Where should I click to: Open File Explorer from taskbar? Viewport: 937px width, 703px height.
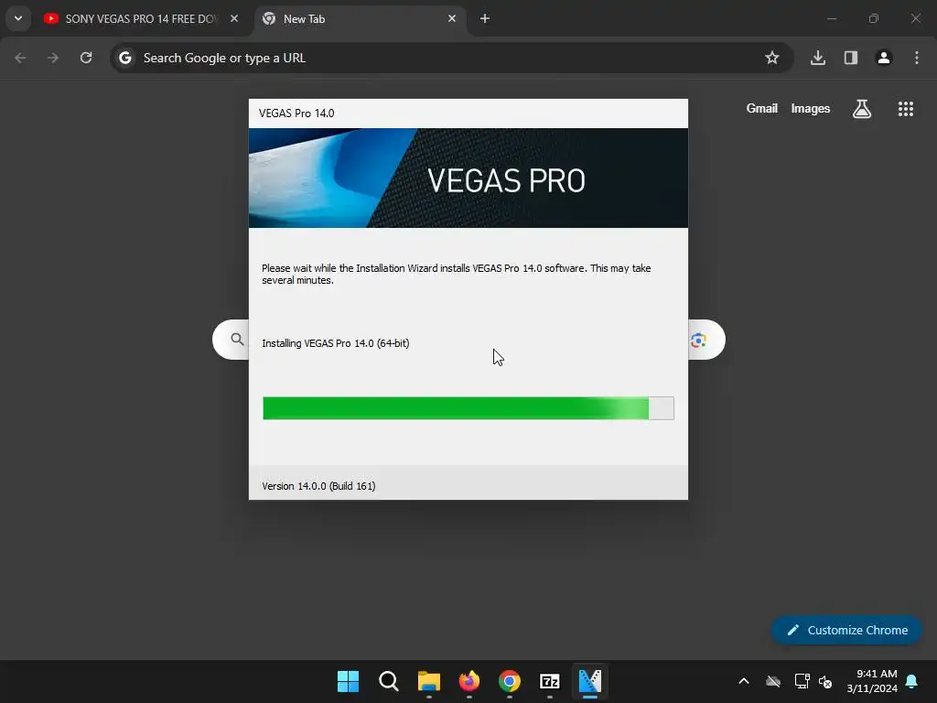tap(429, 681)
